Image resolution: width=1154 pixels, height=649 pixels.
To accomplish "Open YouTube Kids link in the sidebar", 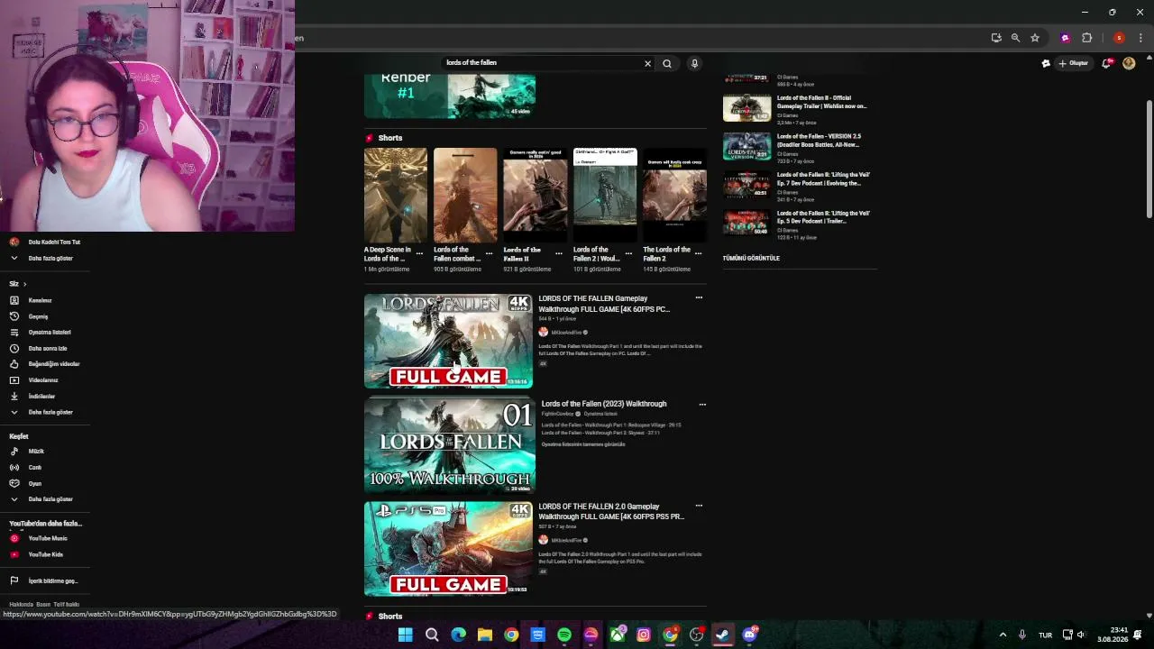I will tap(46, 554).
